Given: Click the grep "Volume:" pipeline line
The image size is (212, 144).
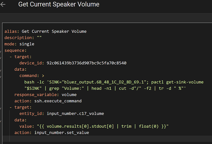Looking at the screenshot, I should pyautogui.click(x=105, y=88).
